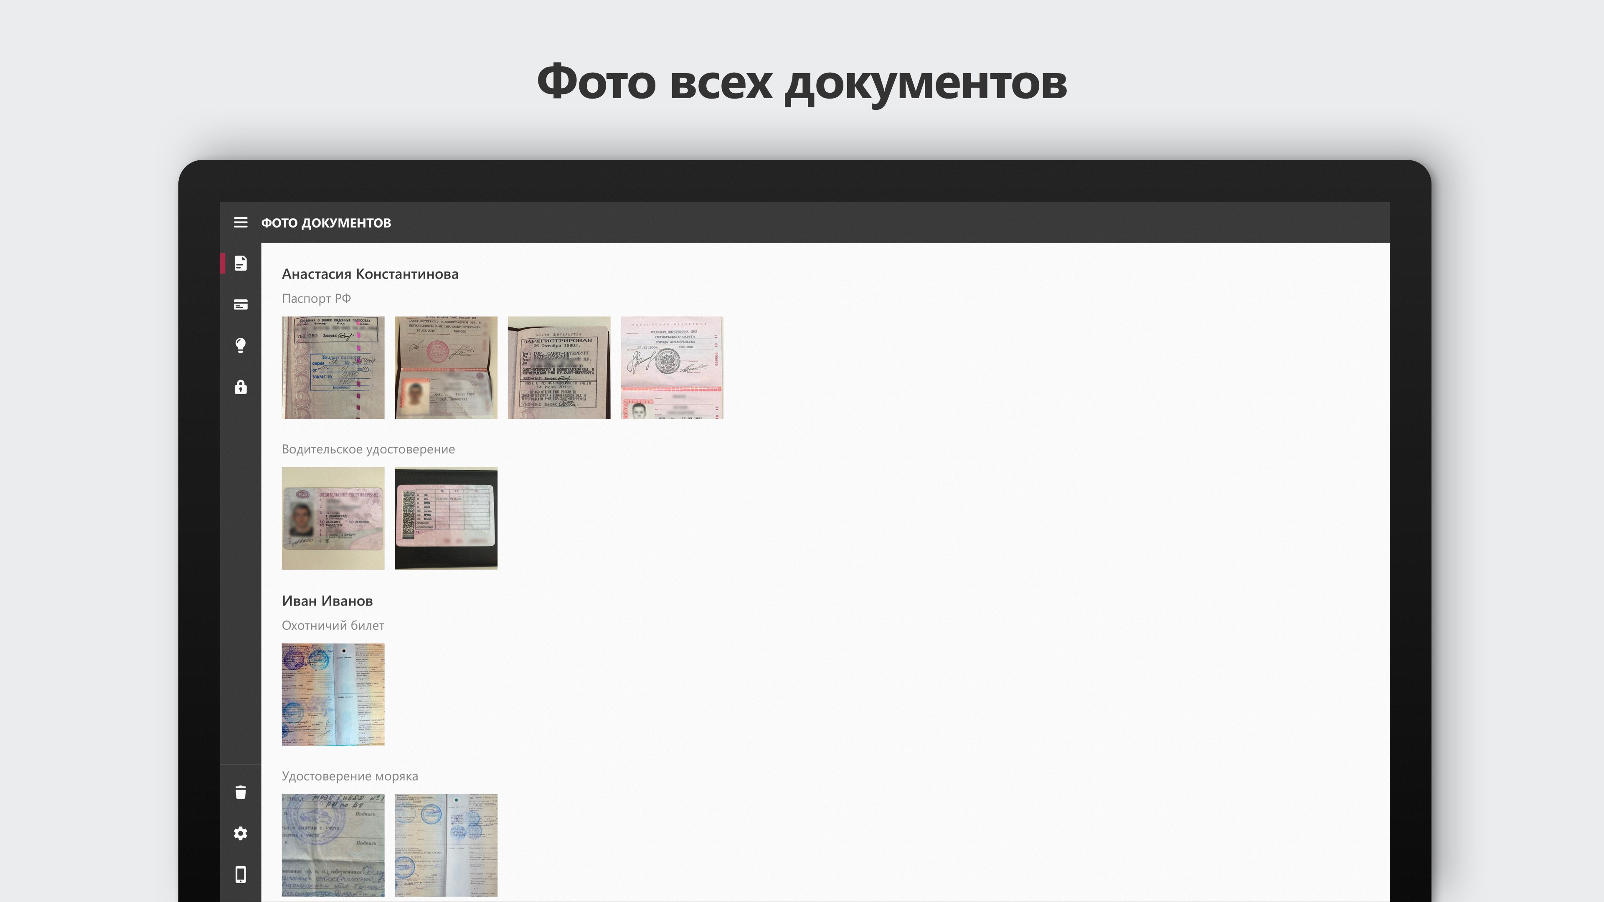Open first Паспорт РФ photo thumbnail
The width and height of the screenshot is (1604, 902).
point(333,367)
